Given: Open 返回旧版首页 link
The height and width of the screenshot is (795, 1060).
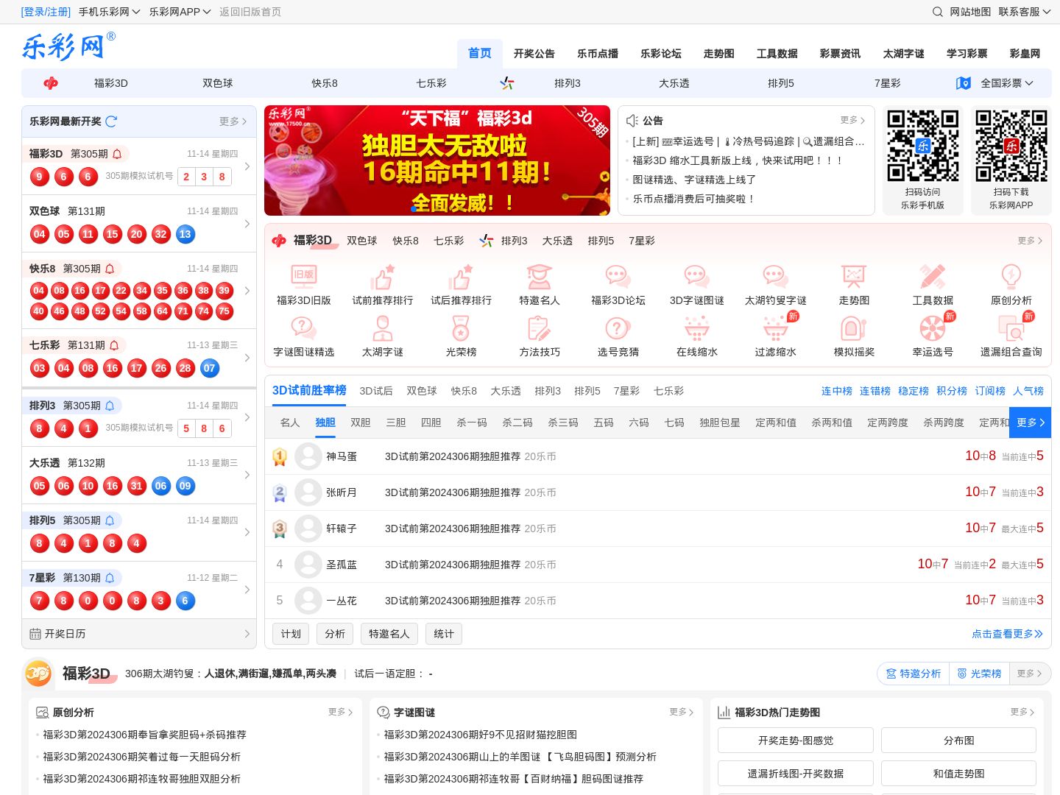Looking at the screenshot, I should pos(250,12).
